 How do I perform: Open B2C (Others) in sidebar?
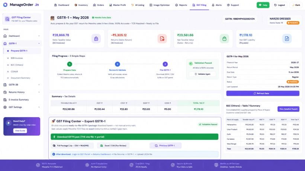[17, 65]
